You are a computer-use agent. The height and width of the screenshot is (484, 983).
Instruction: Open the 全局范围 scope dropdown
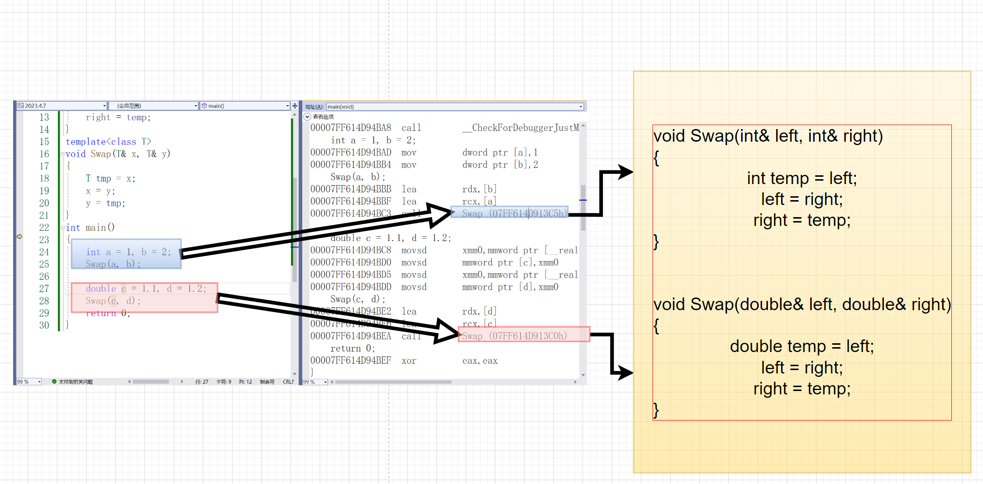153,106
